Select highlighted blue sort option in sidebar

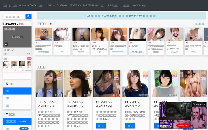[17, 91]
